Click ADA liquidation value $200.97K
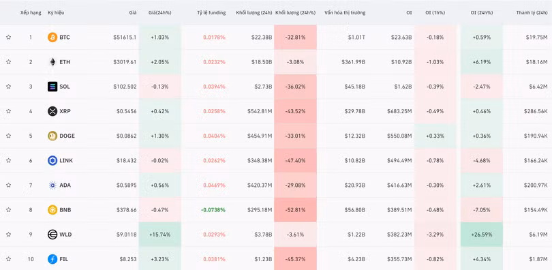 coord(535,185)
